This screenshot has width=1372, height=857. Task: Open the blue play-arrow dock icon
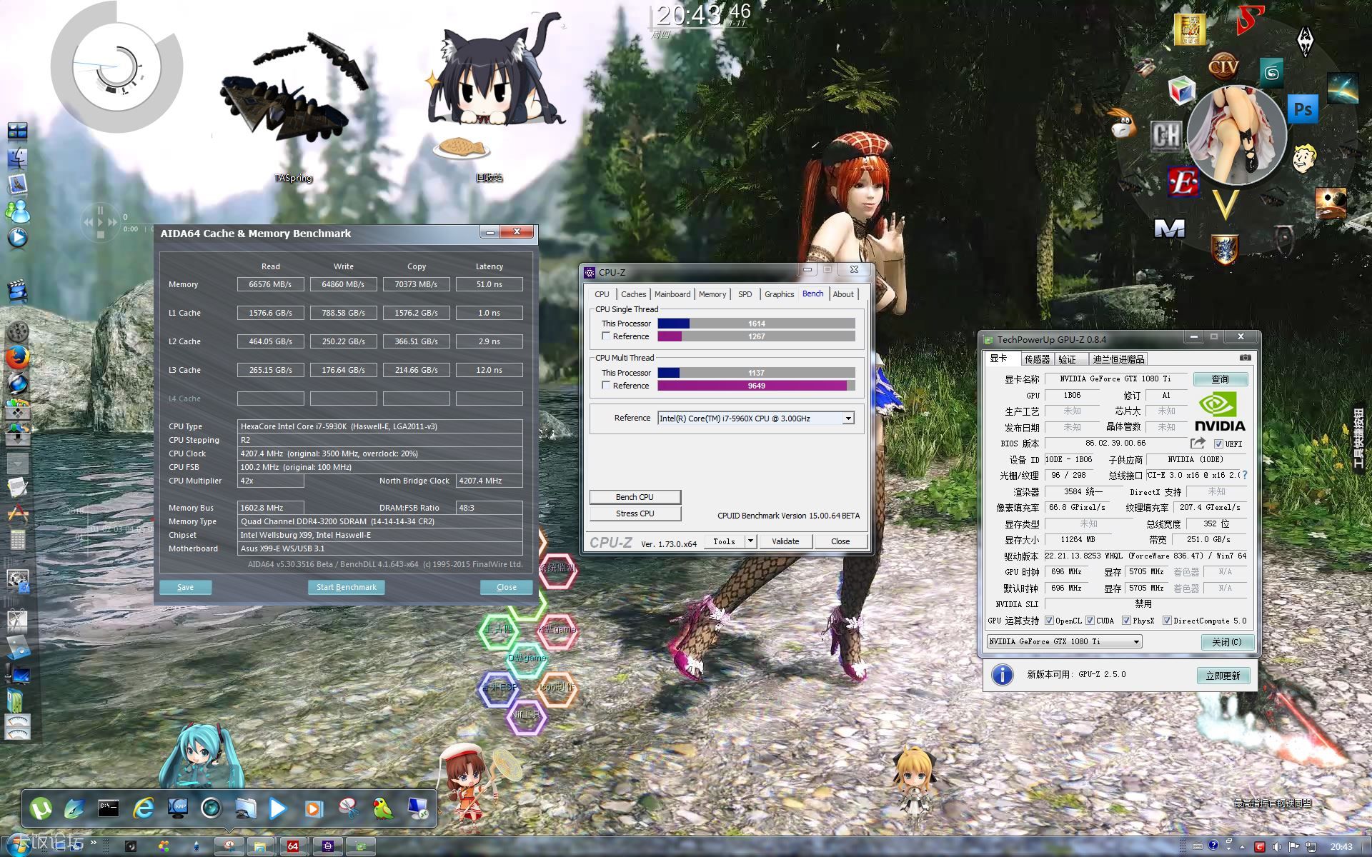point(278,808)
